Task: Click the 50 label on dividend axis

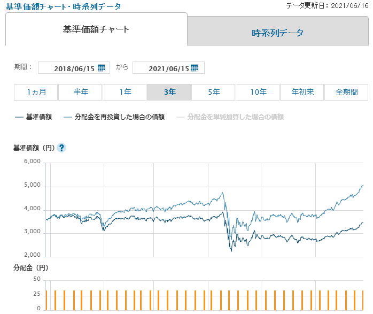Action: (x=37, y=279)
